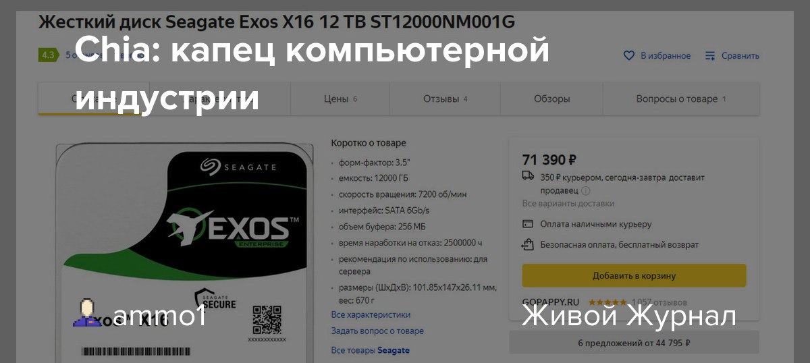Click the safe payment return icon

coord(529,244)
